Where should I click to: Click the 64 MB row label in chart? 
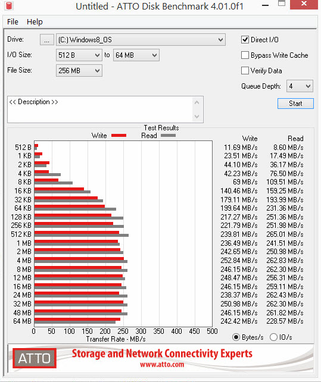click(22, 321)
